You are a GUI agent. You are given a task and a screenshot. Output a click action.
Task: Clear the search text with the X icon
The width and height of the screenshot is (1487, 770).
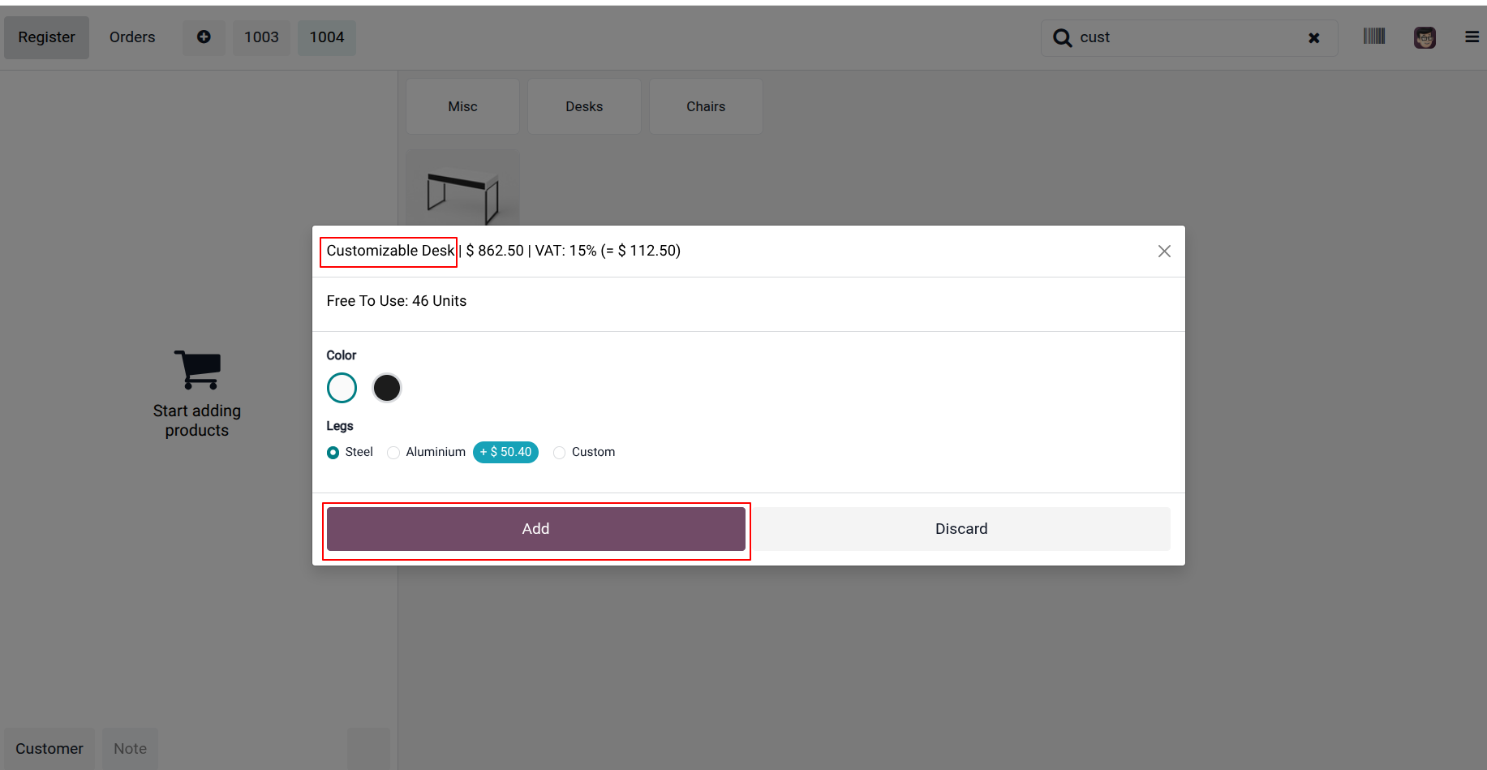pos(1314,38)
